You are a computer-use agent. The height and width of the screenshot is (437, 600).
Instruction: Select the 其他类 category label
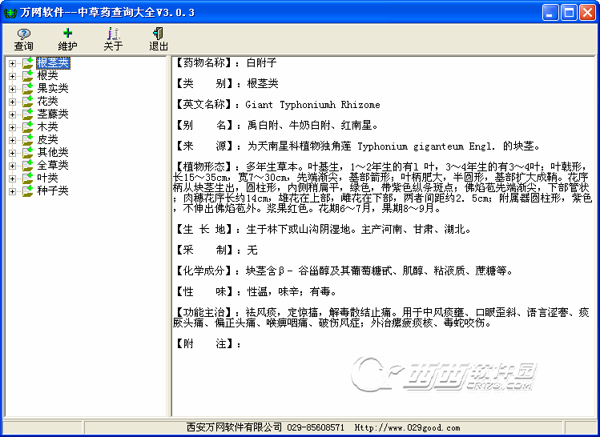pos(53,153)
